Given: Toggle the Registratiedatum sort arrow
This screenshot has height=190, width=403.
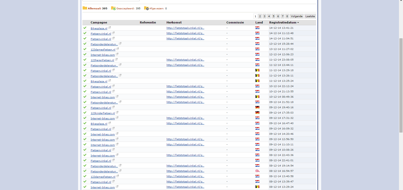Looking at the screenshot, I should pyautogui.click(x=298, y=23).
